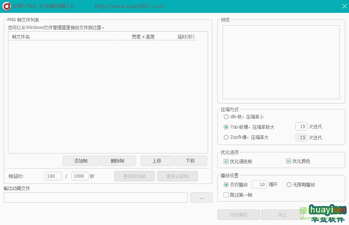This screenshot has height=225, width=349.
Task: Click the 7zip iterations input field
Action: [x=301, y=126]
